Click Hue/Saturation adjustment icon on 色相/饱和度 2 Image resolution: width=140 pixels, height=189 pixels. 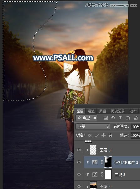[x=95, y=162]
